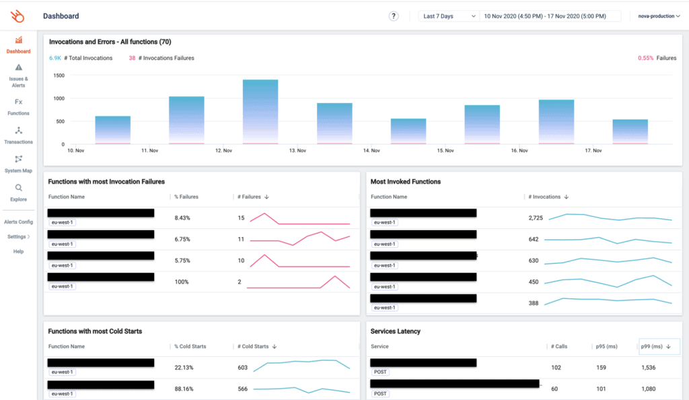Viewport: 689px width, 400px height.
Task: Open Issues & Alerts warning icon
Action: pyautogui.click(x=18, y=67)
